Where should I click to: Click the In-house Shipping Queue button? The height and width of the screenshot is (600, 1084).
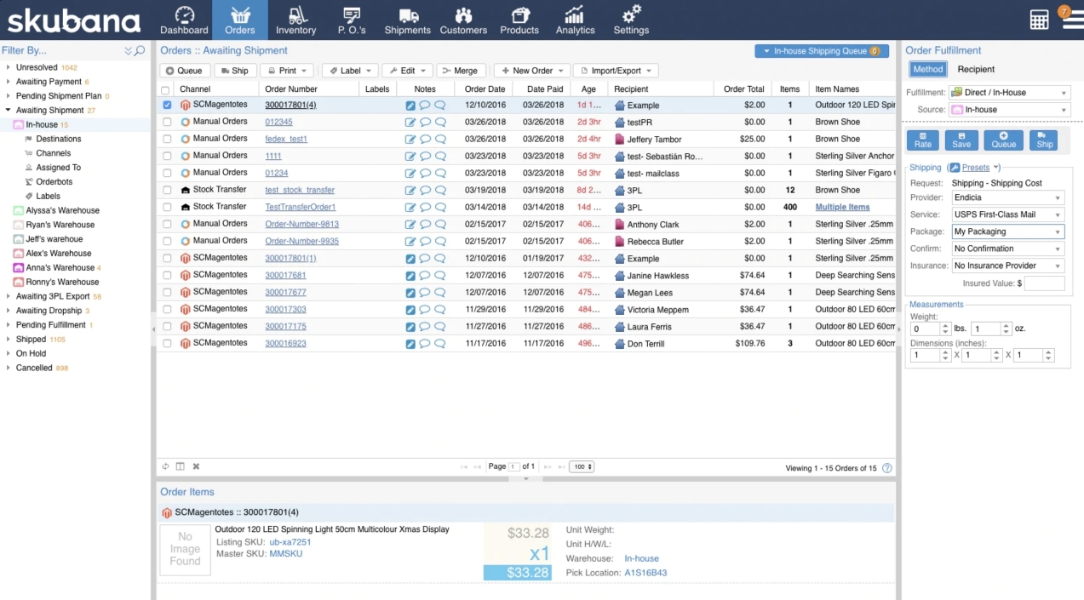click(x=822, y=50)
